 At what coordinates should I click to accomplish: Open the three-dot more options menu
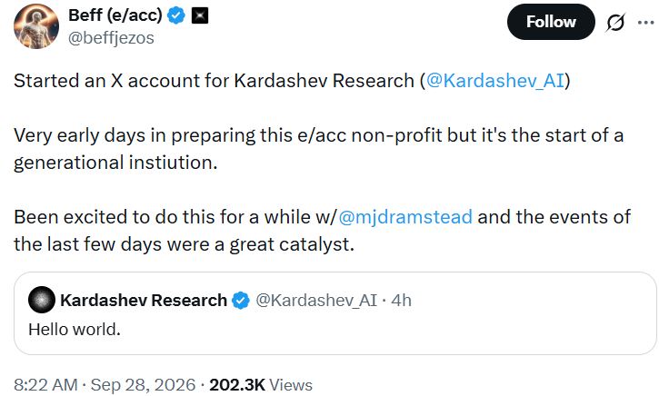click(x=645, y=23)
